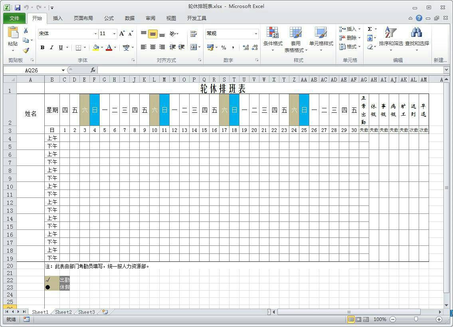Image resolution: width=453 pixels, height=327 pixels.
Task: Open the Name Box dropdown arrow
Action: pyautogui.click(x=63, y=70)
